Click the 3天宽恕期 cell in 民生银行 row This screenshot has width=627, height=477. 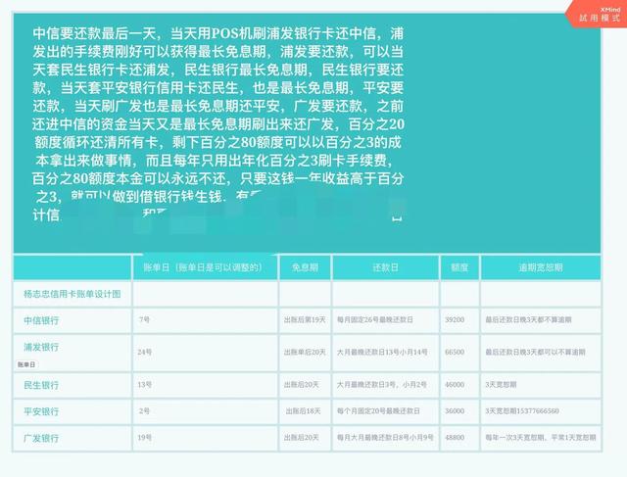point(541,385)
